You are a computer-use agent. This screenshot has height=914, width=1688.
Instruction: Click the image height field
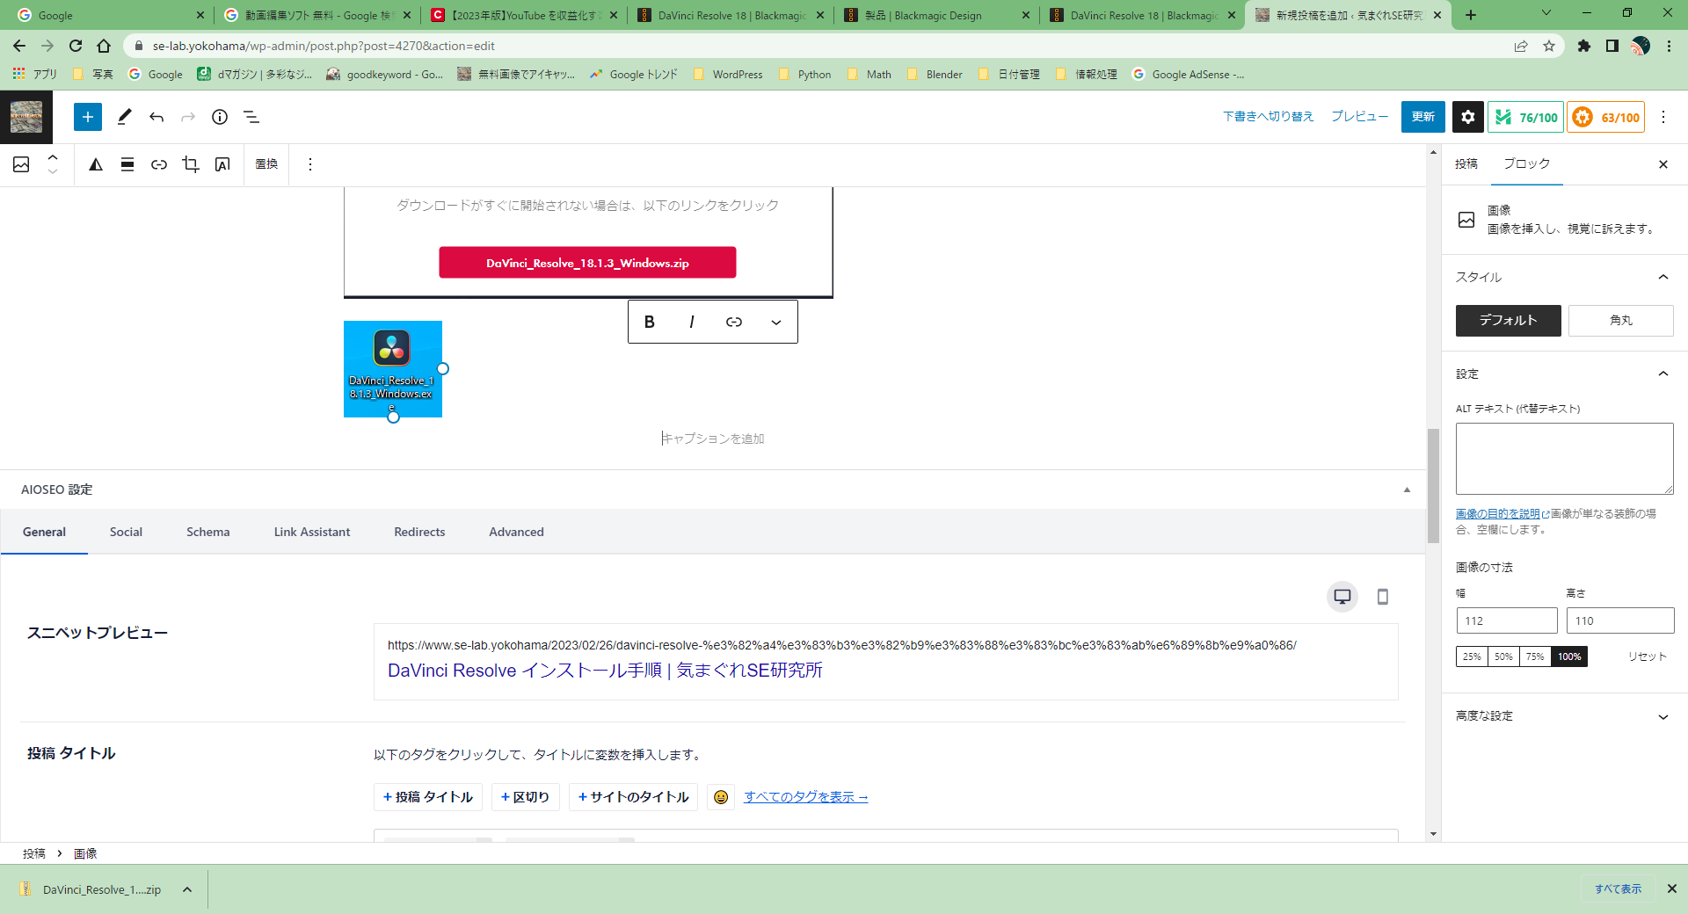tap(1620, 620)
